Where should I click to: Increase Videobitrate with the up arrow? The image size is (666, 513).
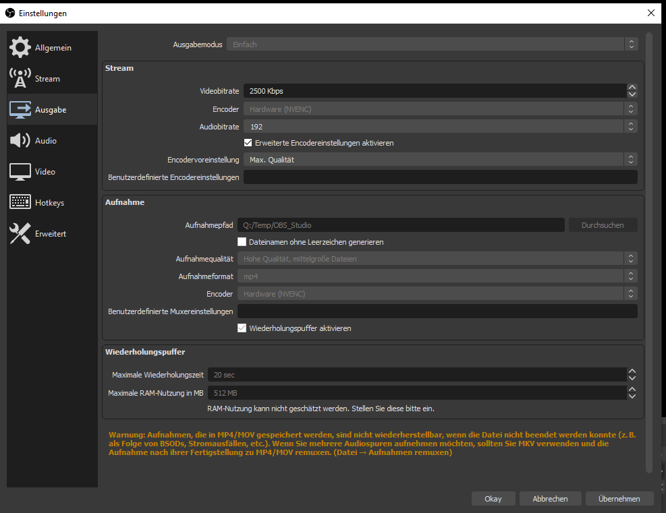coord(632,88)
